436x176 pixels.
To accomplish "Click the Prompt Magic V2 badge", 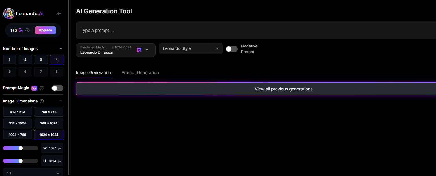I will pyautogui.click(x=34, y=88).
